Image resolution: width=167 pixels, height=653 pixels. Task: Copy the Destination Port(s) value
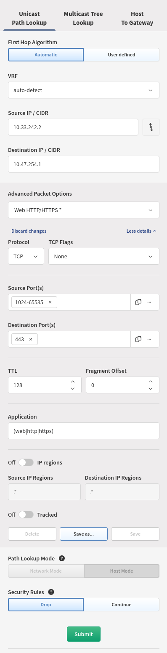pyautogui.click(x=138, y=339)
